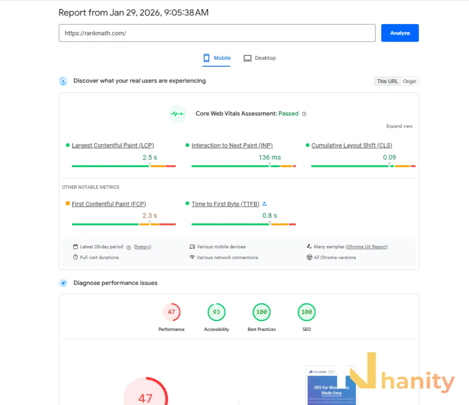This screenshot has width=469, height=405.
Task: Click the Analyze button
Action: (400, 33)
